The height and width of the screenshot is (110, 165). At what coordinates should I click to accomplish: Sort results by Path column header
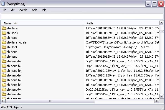pyautogui.click(x=122, y=23)
